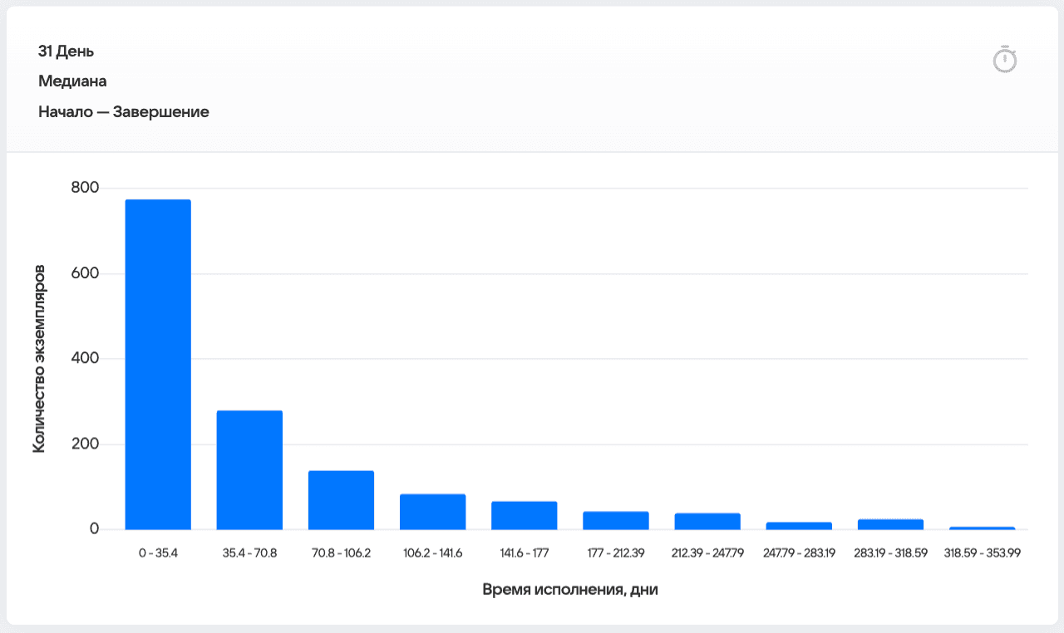Click the "Количество экземпляров" axis title
Screen dimensions: 1064x633
click(39, 359)
